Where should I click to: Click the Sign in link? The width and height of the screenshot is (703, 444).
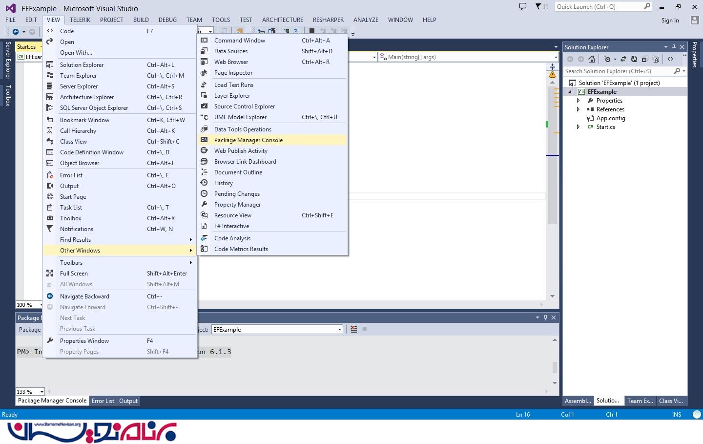[x=670, y=21]
